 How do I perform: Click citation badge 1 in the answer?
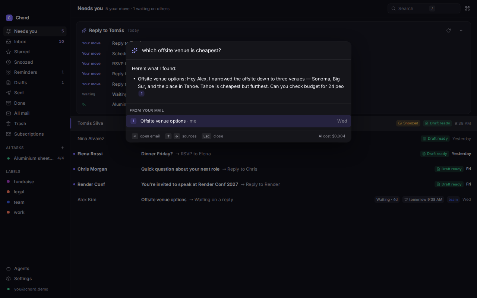[142, 93]
